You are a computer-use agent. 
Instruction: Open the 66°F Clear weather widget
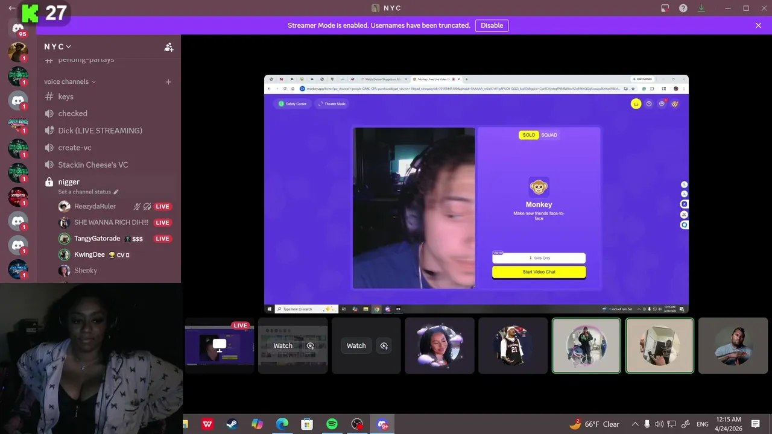(x=595, y=424)
